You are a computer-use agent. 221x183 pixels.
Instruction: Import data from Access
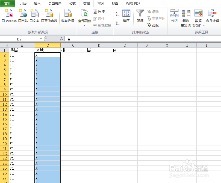coord(9,16)
